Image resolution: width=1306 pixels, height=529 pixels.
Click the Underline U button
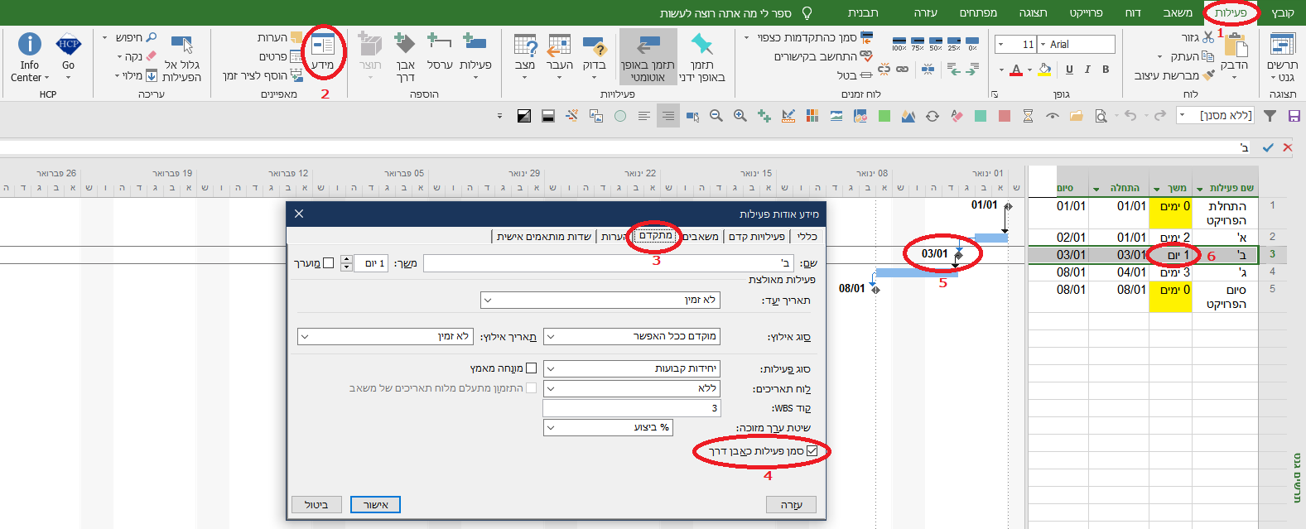(x=1069, y=70)
